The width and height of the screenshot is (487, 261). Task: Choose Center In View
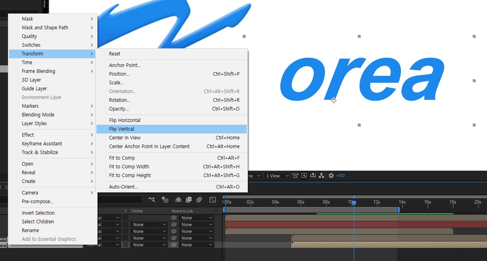pos(171,137)
